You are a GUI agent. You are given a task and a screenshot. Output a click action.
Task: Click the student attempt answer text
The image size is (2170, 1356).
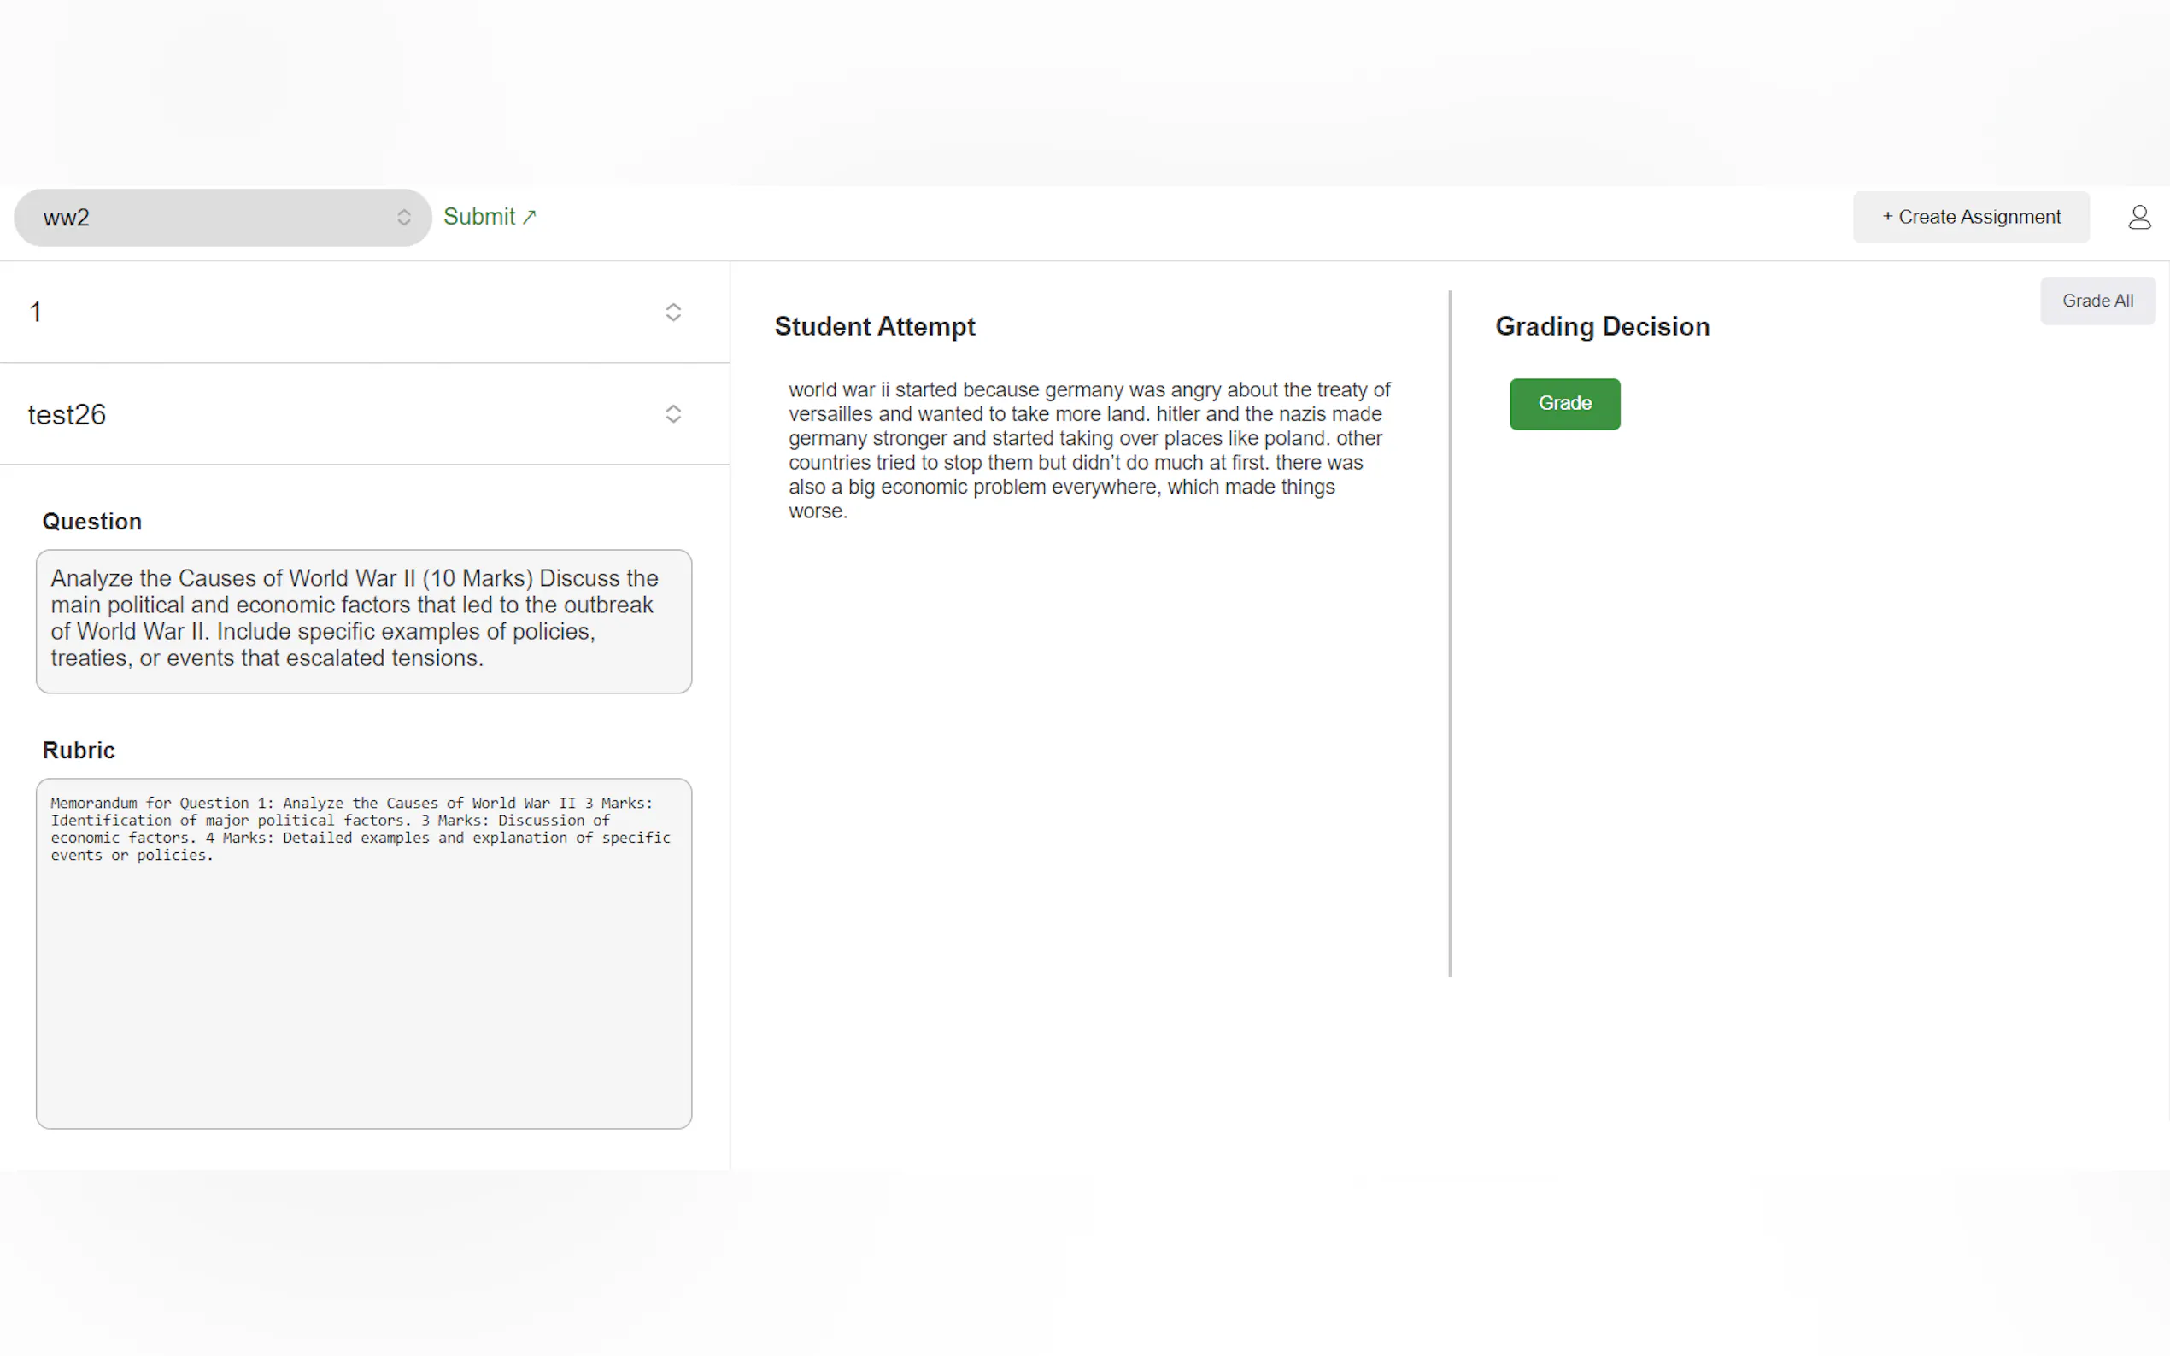click(1088, 450)
